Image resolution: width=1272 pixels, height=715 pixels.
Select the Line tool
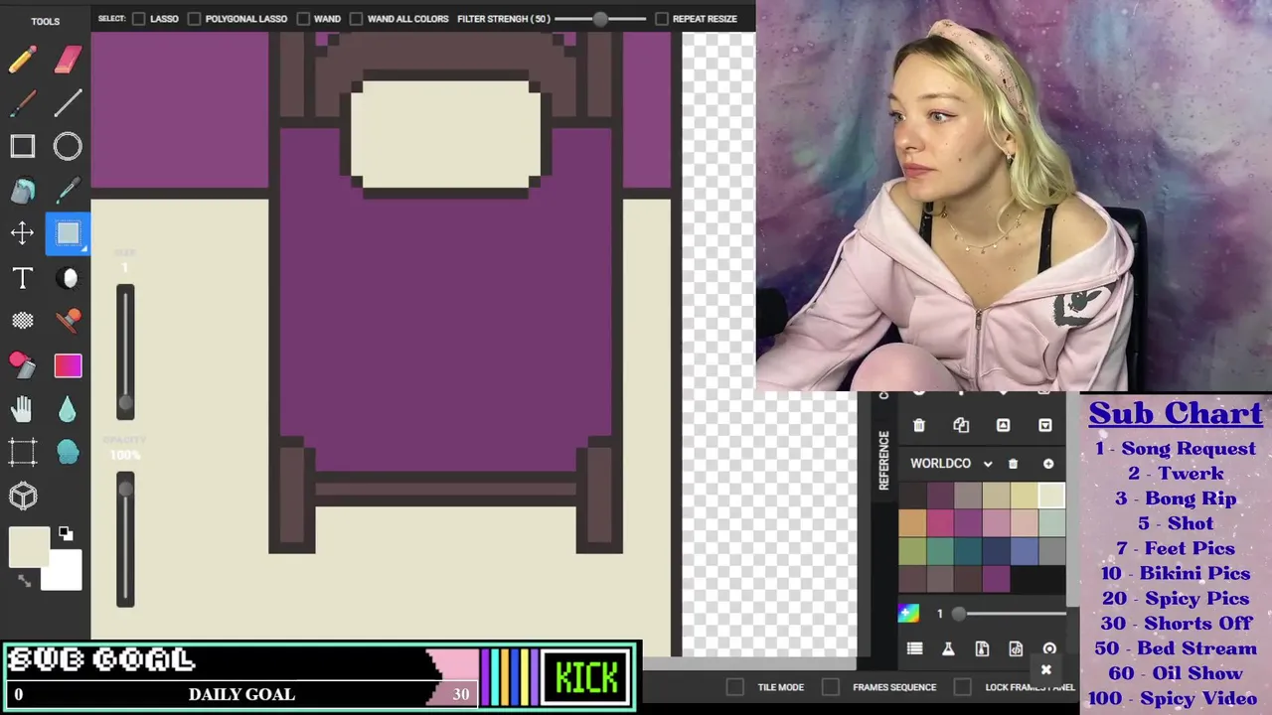click(x=68, y=103)
